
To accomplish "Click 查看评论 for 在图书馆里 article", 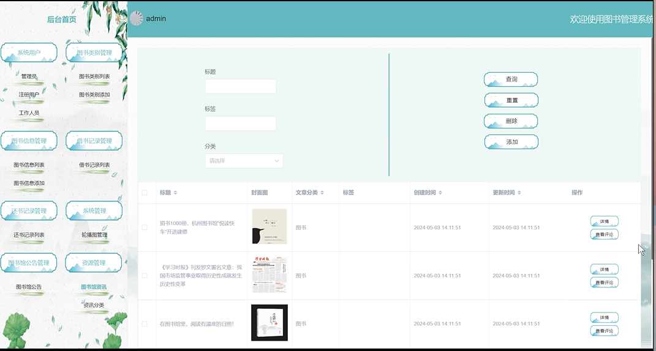I will pos(604,331).
